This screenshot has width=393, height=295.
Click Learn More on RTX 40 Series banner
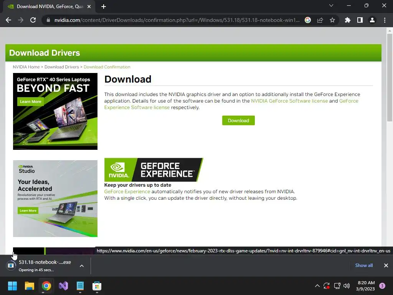31,101
